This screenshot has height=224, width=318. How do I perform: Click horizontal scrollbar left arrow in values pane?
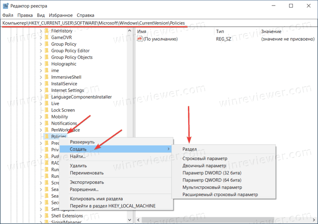pyautogui.click(x=139, y=220)
